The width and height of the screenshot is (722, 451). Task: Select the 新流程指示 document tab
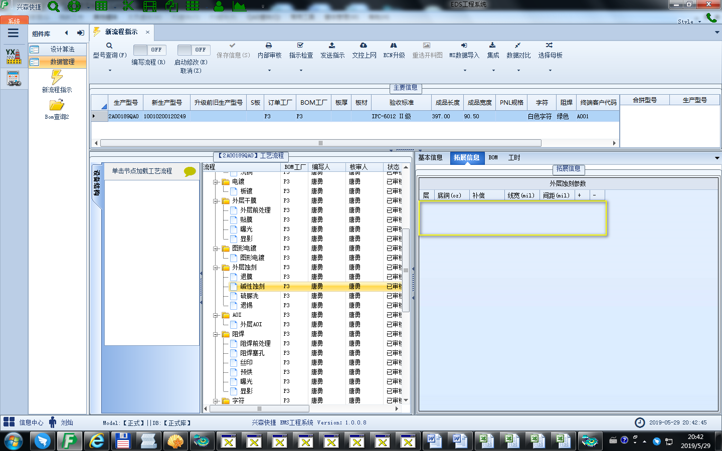[121, 32]
